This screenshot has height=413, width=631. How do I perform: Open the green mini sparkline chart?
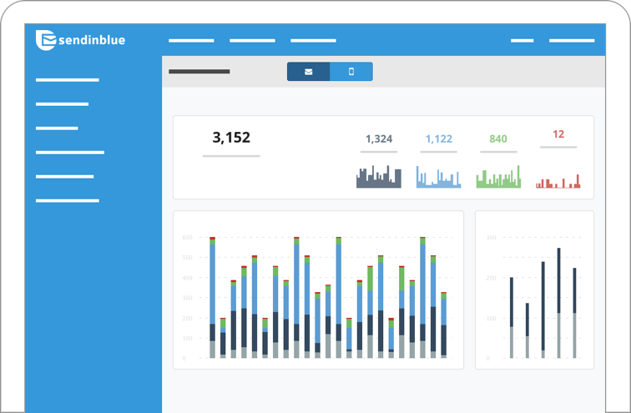coord(498,177)
